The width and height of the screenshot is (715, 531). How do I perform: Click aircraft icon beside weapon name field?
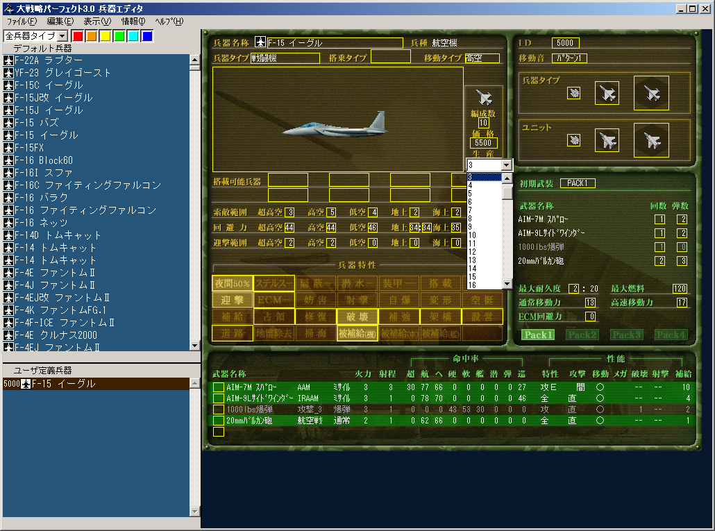tap(260, 42)
